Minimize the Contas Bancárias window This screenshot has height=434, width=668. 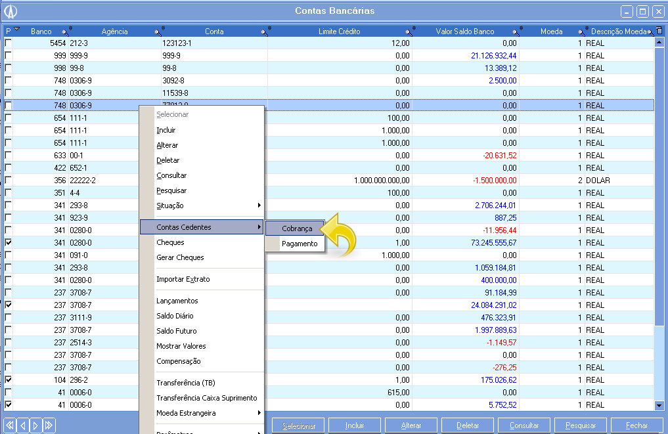pos(627,12)
